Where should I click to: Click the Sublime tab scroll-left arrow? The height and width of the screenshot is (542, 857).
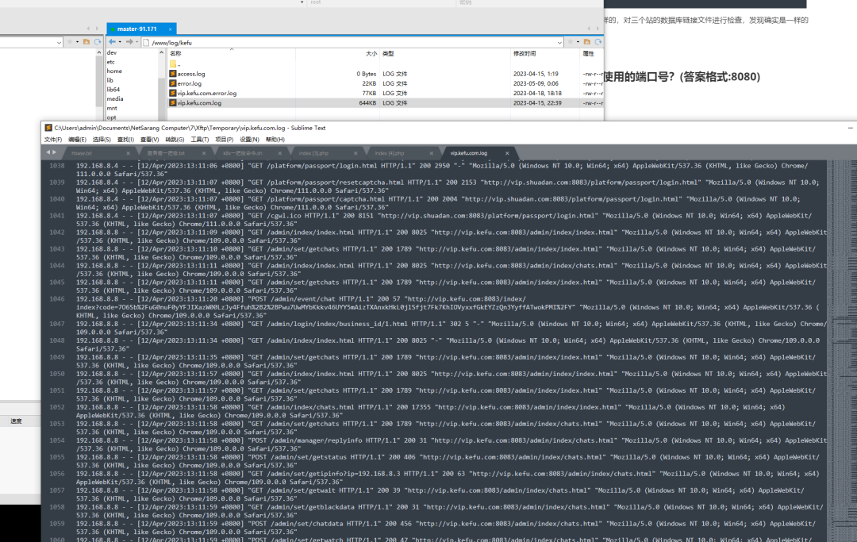pos(48,152)
